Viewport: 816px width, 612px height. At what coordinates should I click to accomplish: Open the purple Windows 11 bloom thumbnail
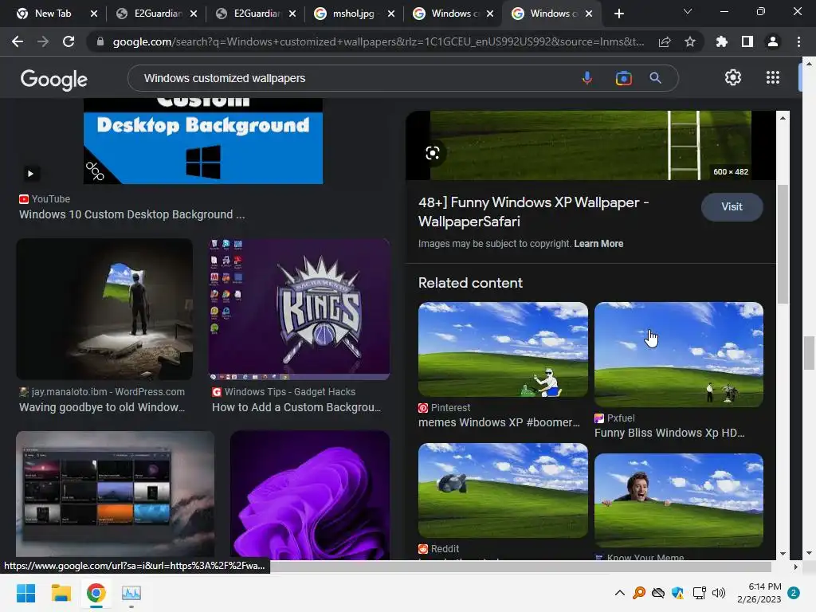(x=310, y=494)
